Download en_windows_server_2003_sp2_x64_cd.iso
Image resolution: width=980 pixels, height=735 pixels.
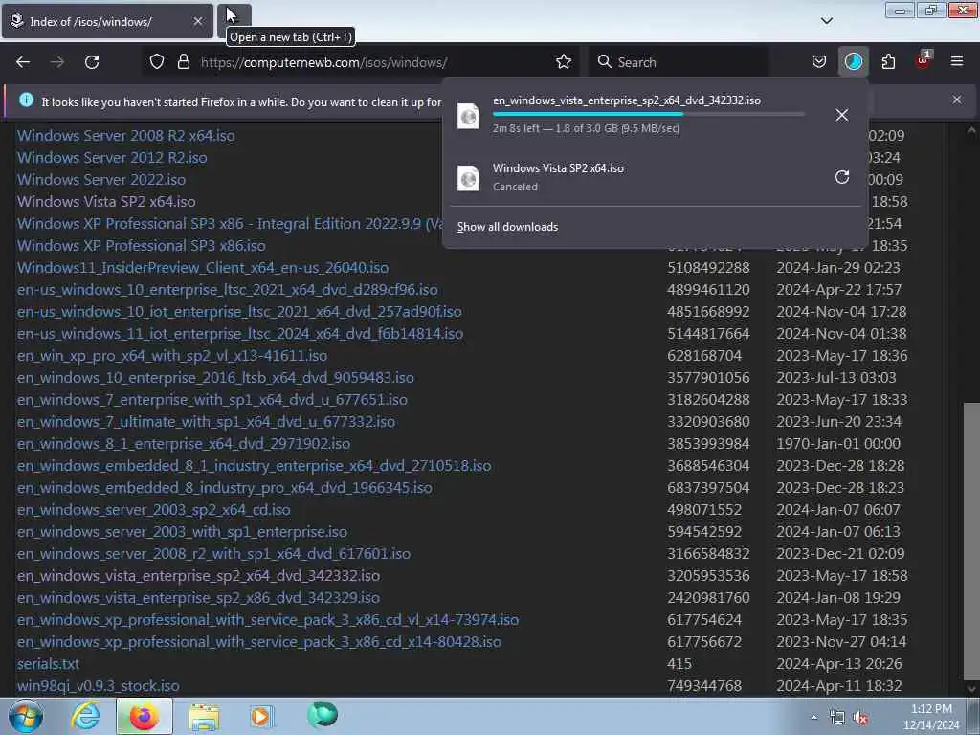click(x=154, y=510)
